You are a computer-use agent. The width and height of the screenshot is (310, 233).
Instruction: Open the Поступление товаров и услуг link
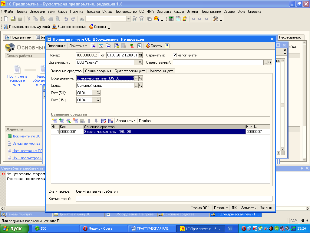pos(17,80)
